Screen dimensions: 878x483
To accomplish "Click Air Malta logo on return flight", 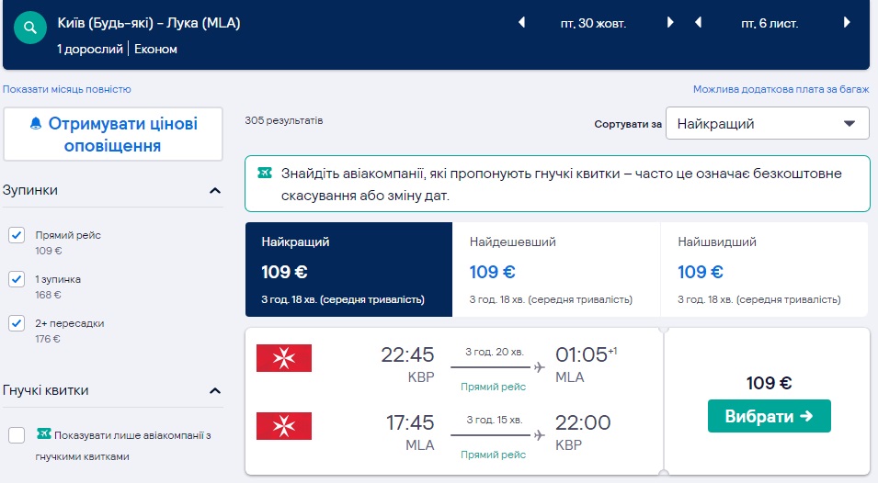I will coord(284,425).
